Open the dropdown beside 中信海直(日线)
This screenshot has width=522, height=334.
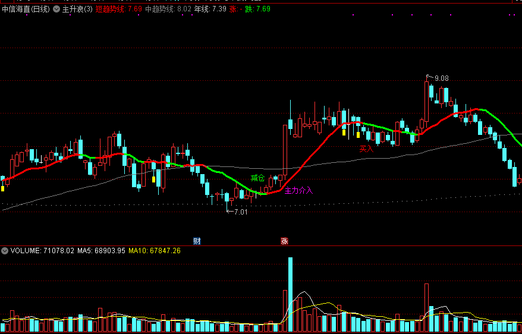coord(56,10)
